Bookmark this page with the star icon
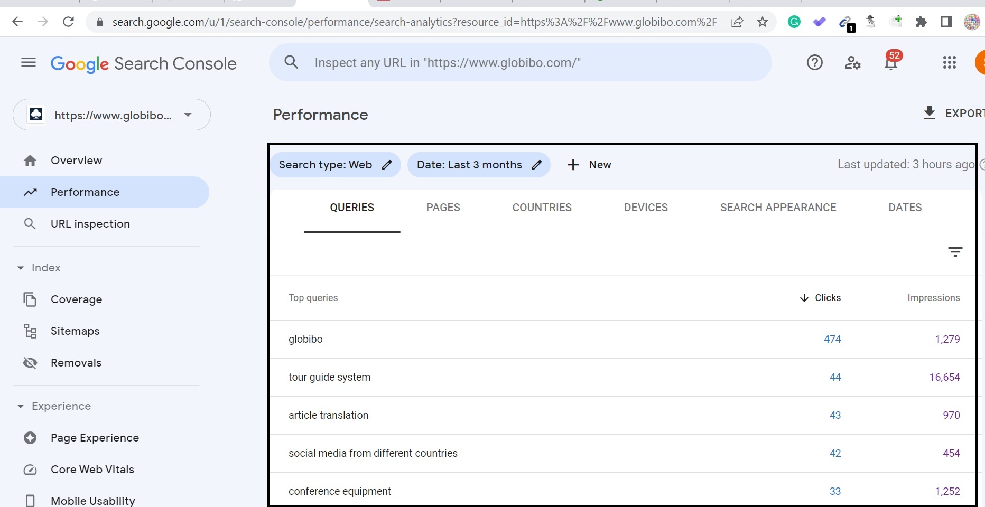985x507 pixels. (762, 22)
